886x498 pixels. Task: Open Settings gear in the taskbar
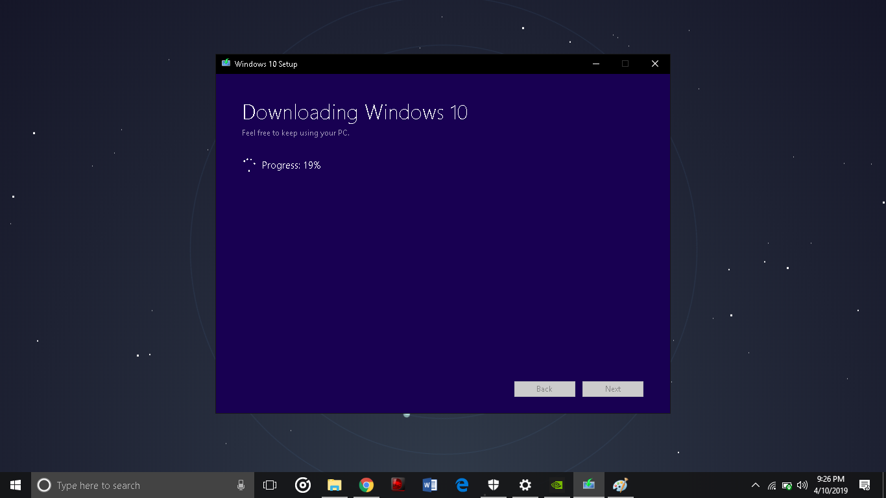tap(525, 485)
